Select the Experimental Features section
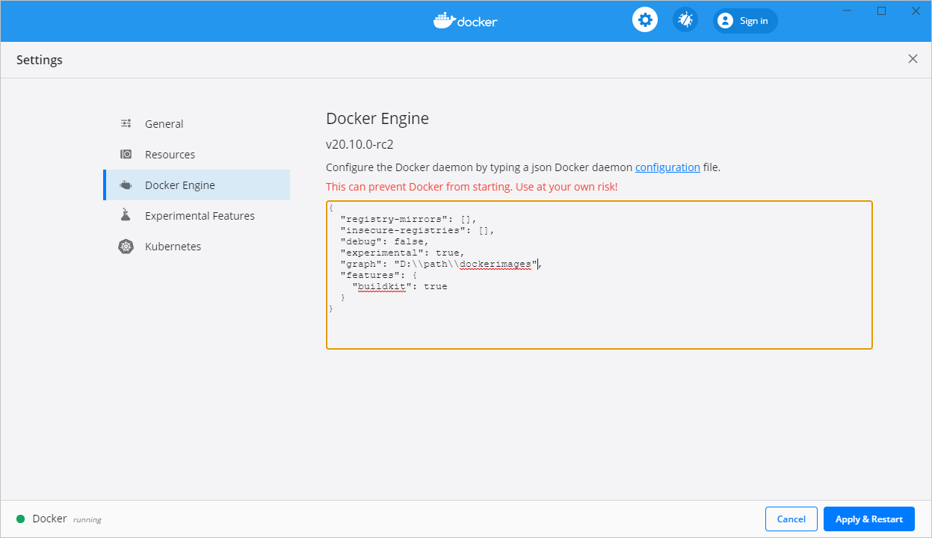The height and width of the screenshot is (538, 932). coord(199,215)
